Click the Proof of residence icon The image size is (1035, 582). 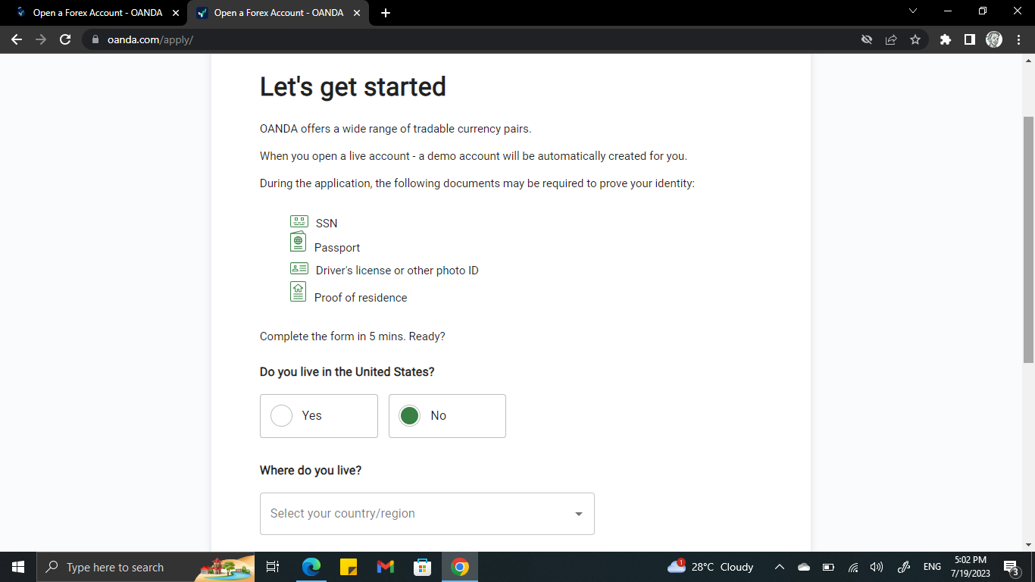(298, 291)
